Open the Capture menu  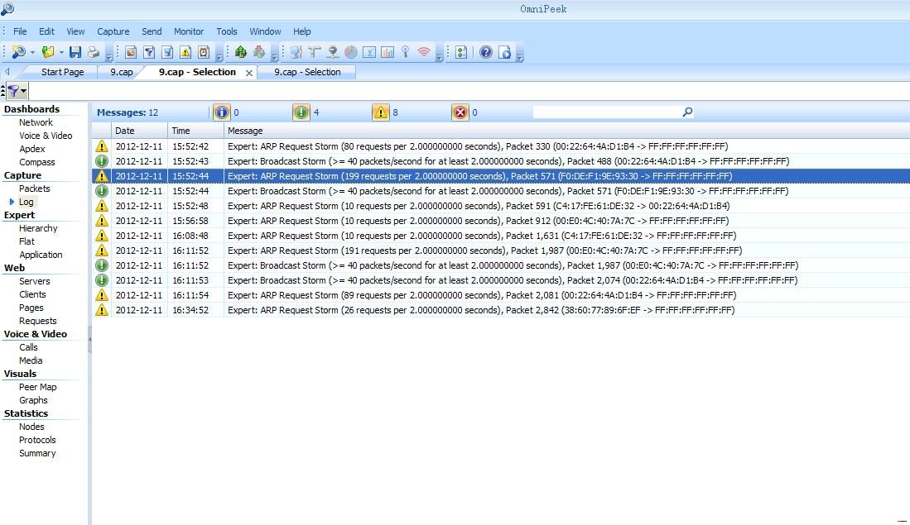coord(113,31)
